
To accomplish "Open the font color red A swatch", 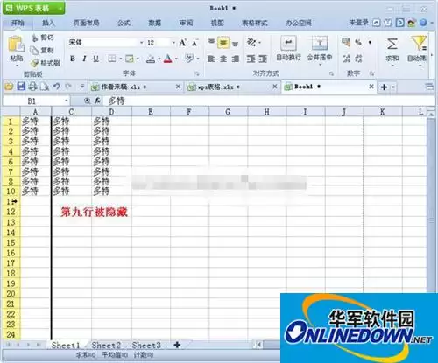I will [167, 59].
